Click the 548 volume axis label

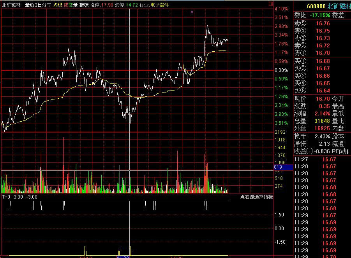[279, 178]
